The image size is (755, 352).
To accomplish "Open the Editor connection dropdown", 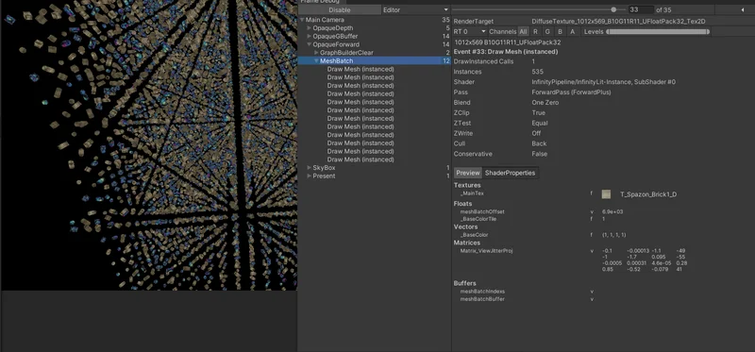I will tap(415, 10).
